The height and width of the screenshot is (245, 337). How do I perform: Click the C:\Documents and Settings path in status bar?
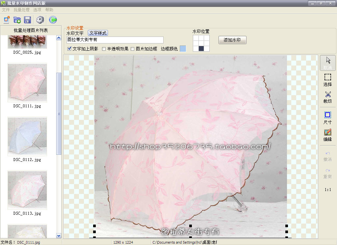[x=185, y=242]
